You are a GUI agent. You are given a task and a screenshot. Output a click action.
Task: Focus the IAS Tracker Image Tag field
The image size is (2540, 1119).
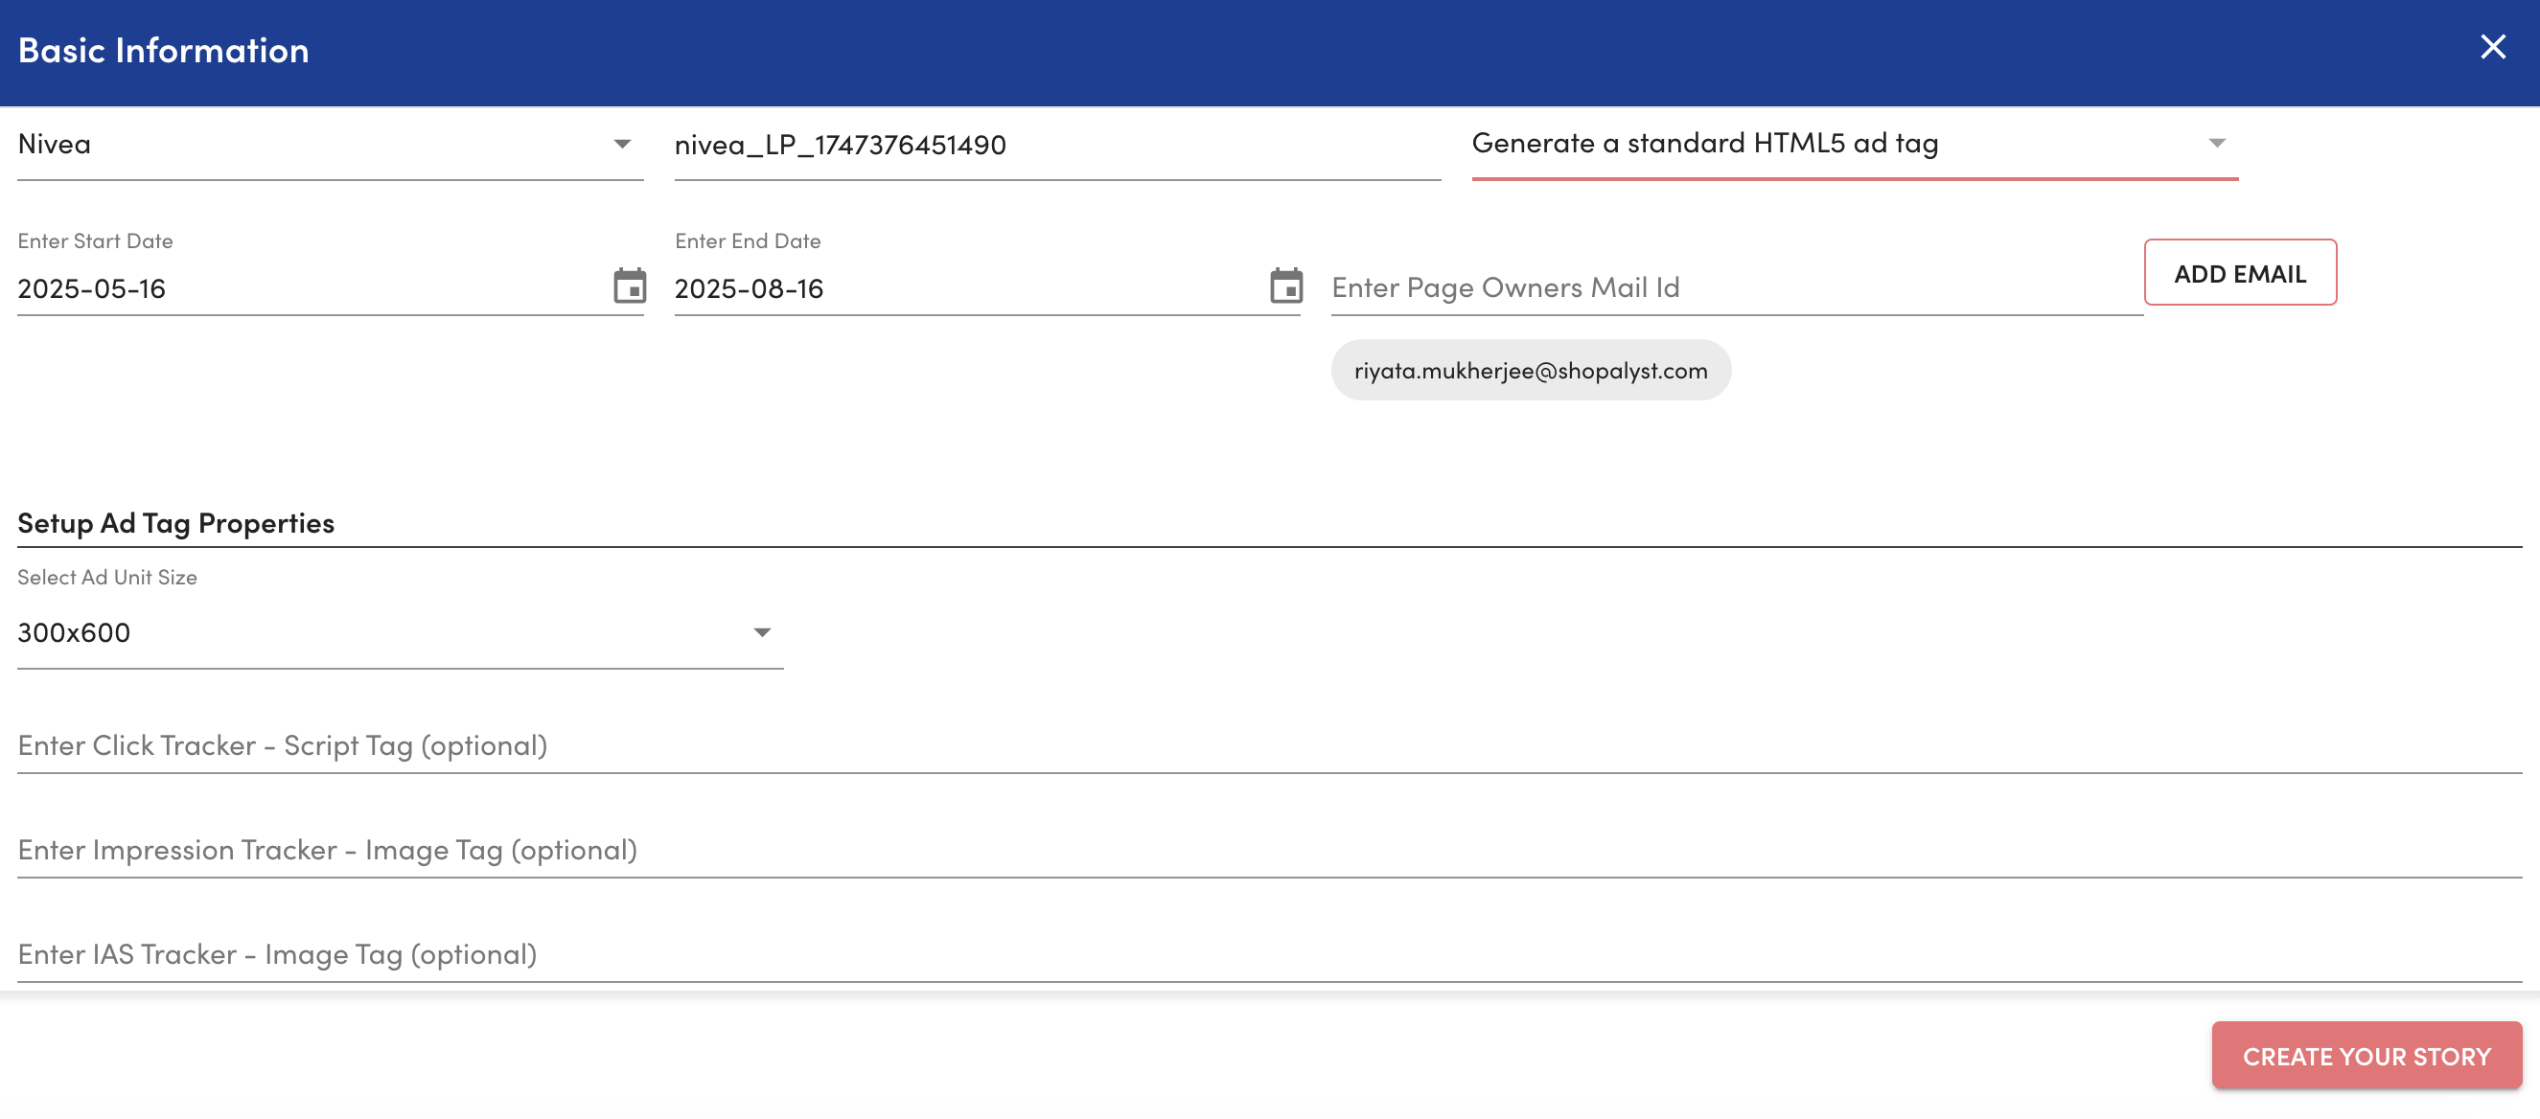click(1268, 954)
